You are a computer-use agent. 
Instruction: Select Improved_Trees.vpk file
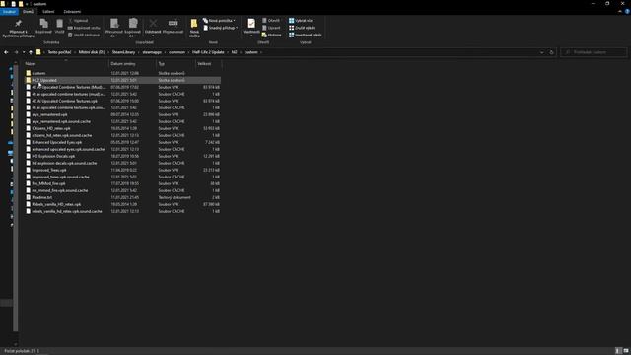(x=122, y=170)
